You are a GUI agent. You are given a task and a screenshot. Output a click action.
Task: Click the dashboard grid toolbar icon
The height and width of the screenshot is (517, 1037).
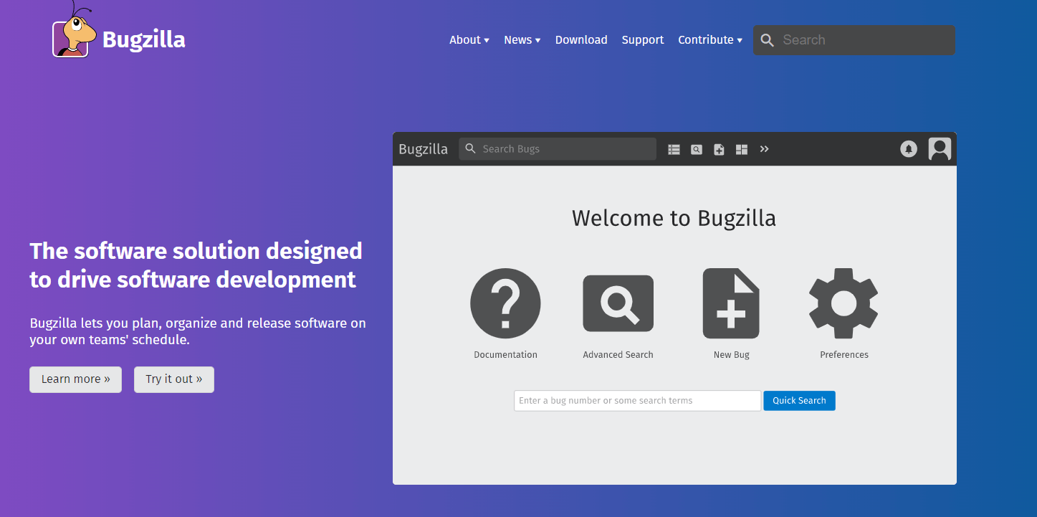tap(742, 149)
